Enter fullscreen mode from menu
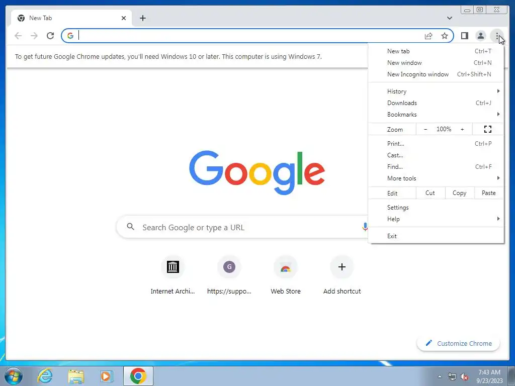Viewport: 515px width, 386px height. tap(488, 129)
